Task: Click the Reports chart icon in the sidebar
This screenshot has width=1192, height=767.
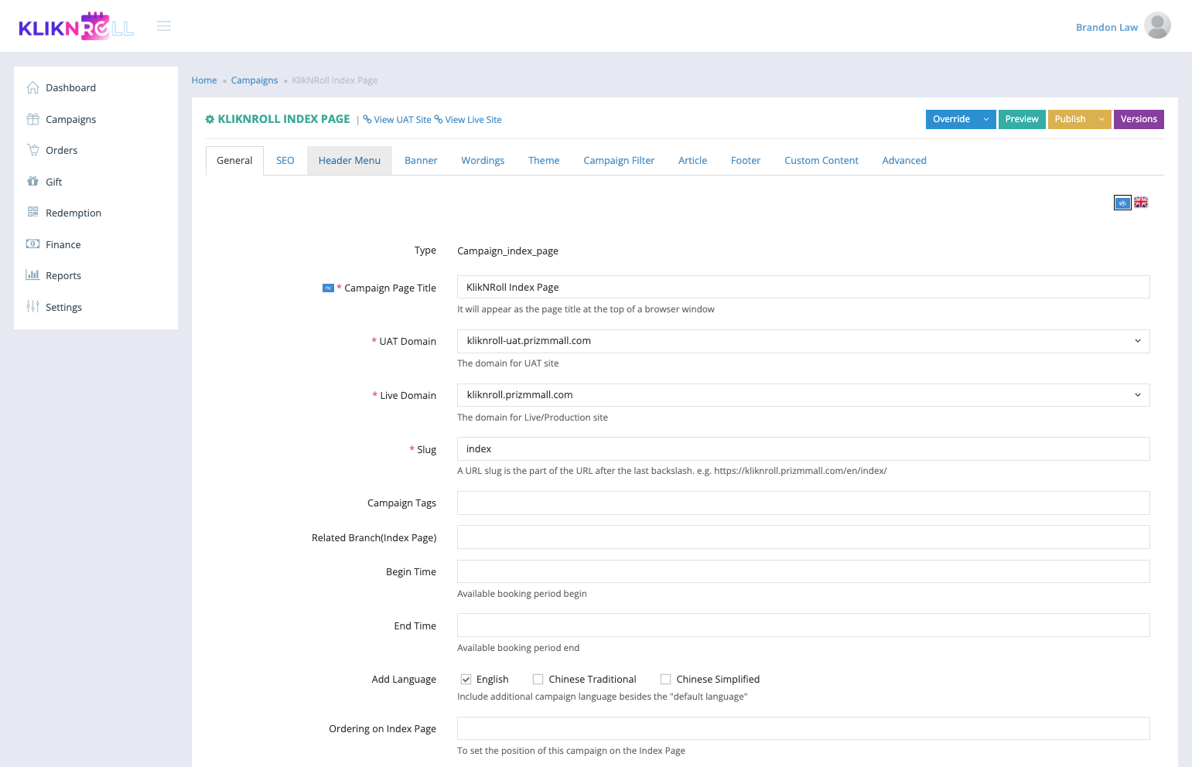Action: coord(32,275)
